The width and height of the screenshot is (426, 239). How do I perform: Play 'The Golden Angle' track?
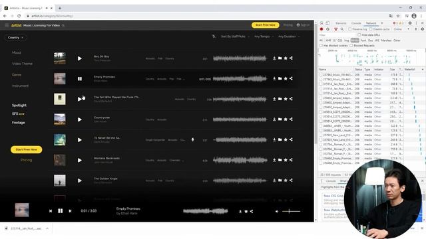pyautogui.click(x=80, y=181)
